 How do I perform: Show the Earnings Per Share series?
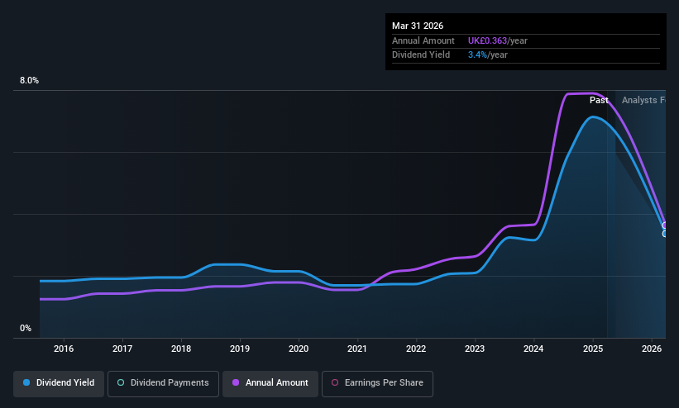point(377,383)
